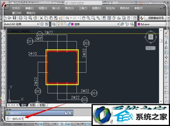Screen dimensions: 170x126
Task: Open the undo history dropdown arrow
Action: [71, 18]
